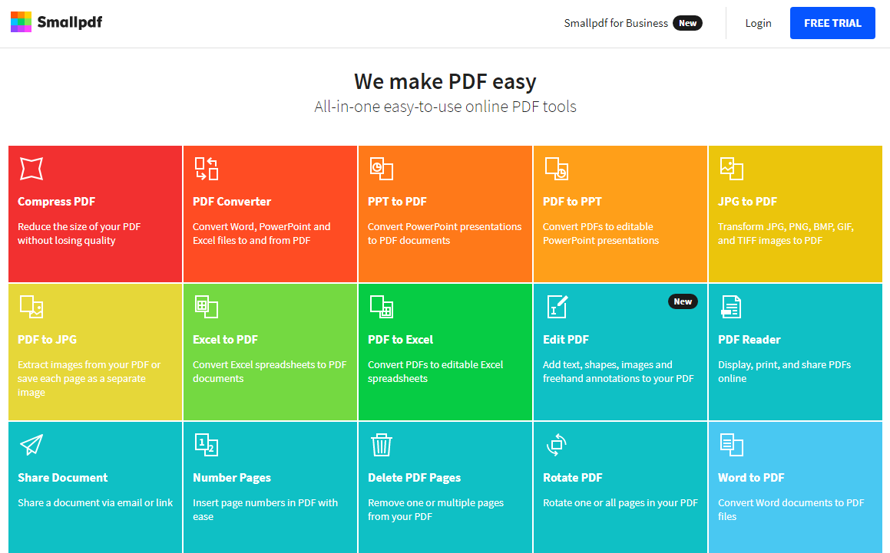This screenshot has height=553, width=890.
Task: Click the Word to PDF icon
Action: click(732, 445)
